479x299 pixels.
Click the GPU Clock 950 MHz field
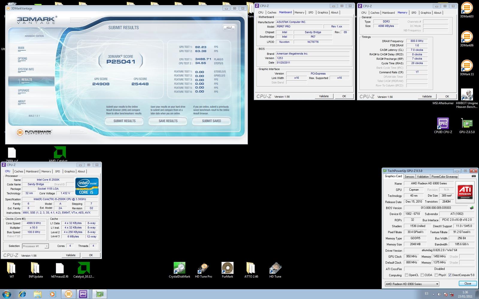[x=412, y=256]
